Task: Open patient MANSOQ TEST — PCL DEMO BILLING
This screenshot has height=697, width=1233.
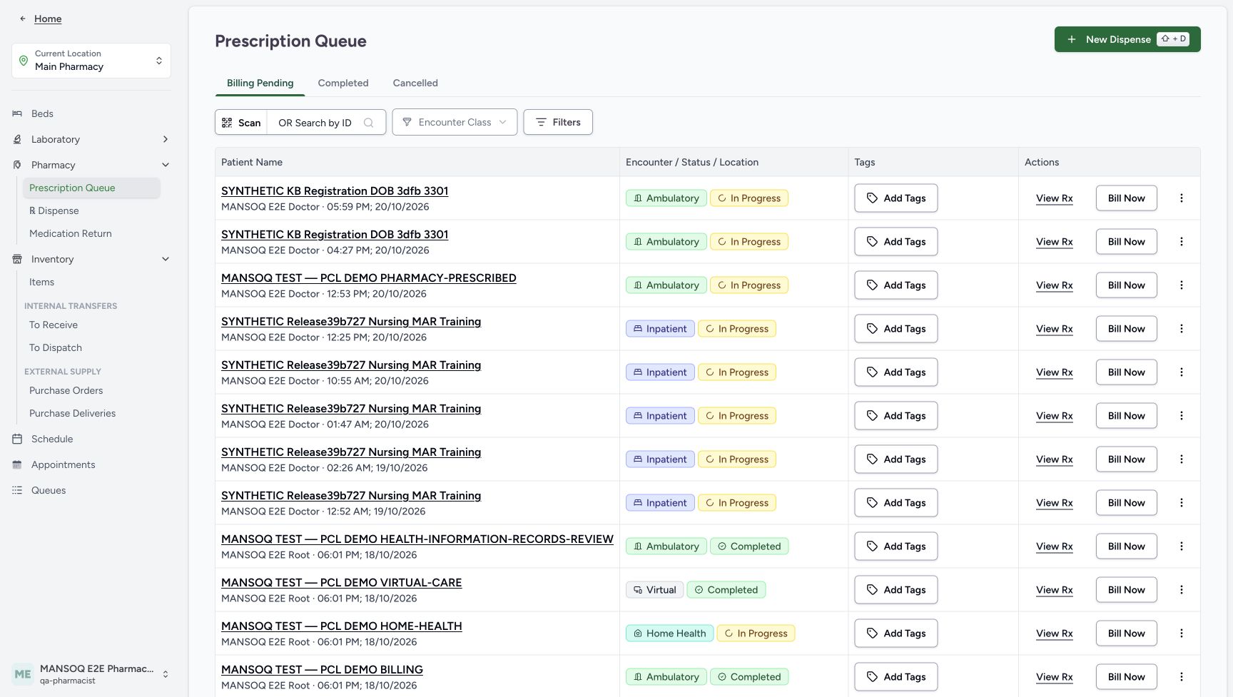Action: point(322,669)
